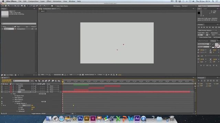Toggle Auto-Open Panels checkbox
This screenshot has height=123, width=220.
[56, 6]
